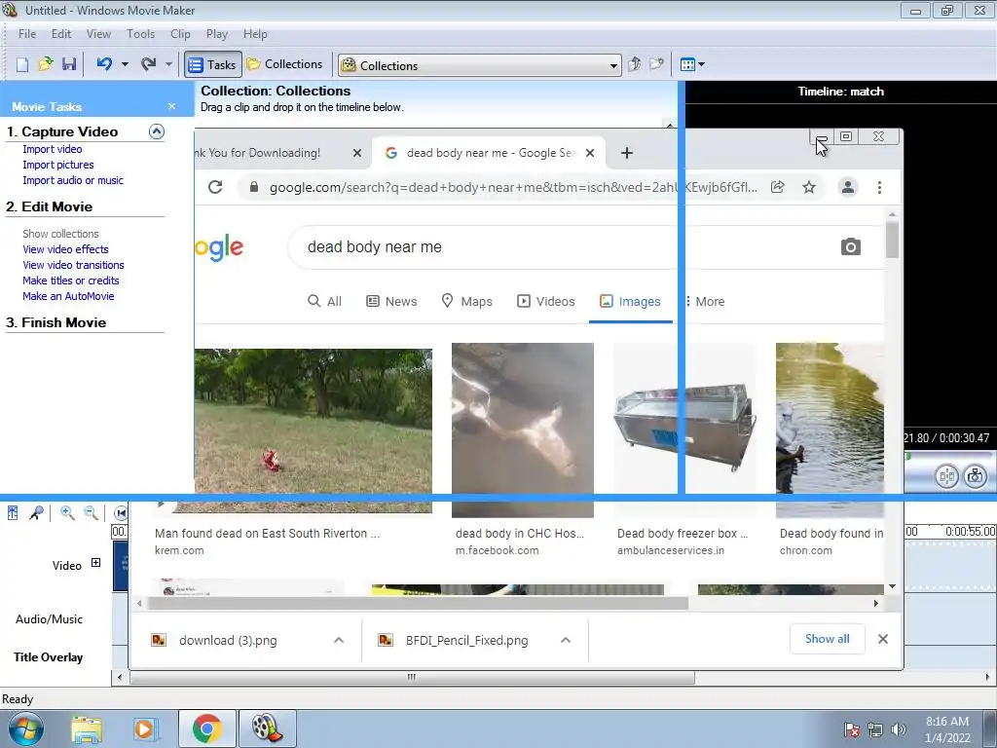
Task: Switch to the All results tab
Action: pyautogui.click(x=324, y=301)
